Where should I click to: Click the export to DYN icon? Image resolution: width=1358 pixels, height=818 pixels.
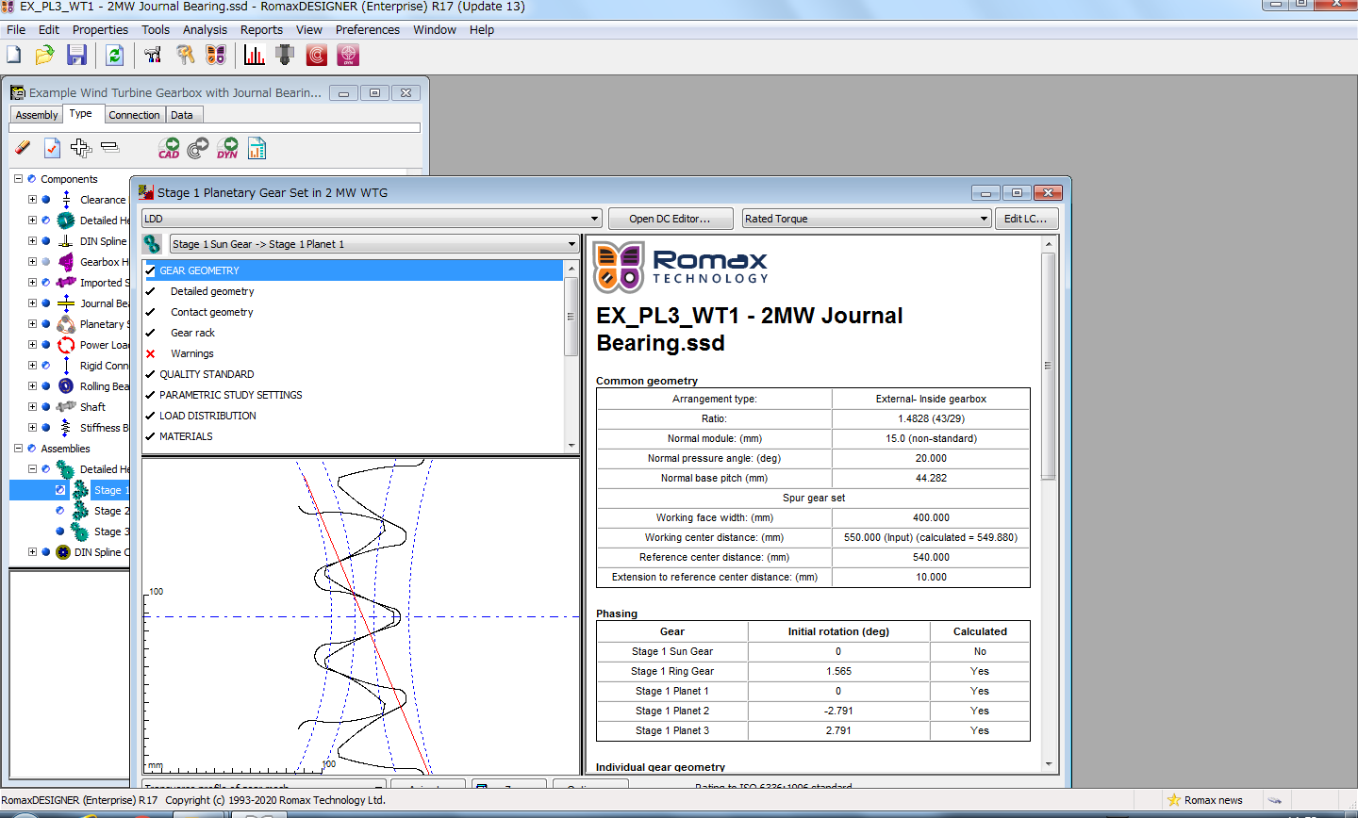[x=227, y=148]
